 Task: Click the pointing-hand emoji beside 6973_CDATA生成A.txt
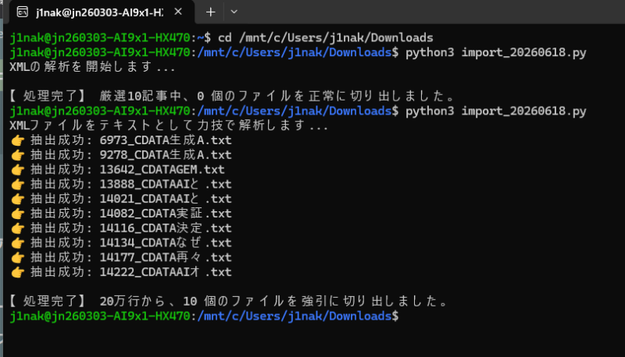click(x=17, y=140)
